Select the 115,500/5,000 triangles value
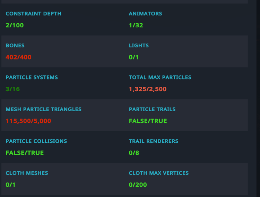This screenshot has width=260, height=197. [28, 121]
